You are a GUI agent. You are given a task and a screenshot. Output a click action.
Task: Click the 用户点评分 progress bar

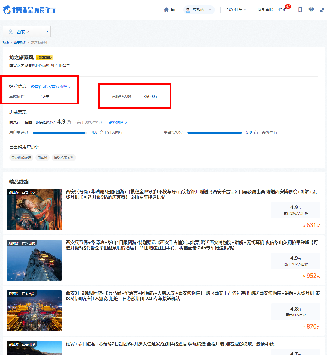coord(60,133)
